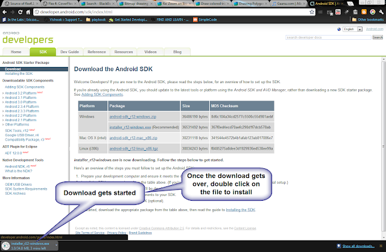Expand the Other Platforms entry
The height and width of the screenshot is (252, 386).
[x=3, y=125]
